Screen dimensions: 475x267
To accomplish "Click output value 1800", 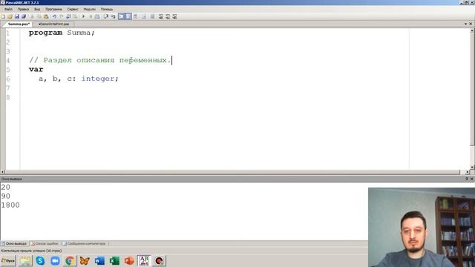I will coord(10,205).
